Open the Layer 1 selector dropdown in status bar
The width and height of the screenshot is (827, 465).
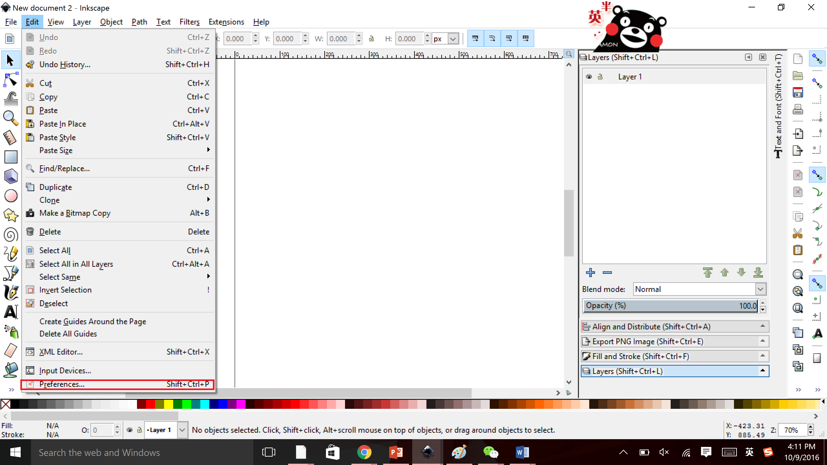[x=182, y=430]
